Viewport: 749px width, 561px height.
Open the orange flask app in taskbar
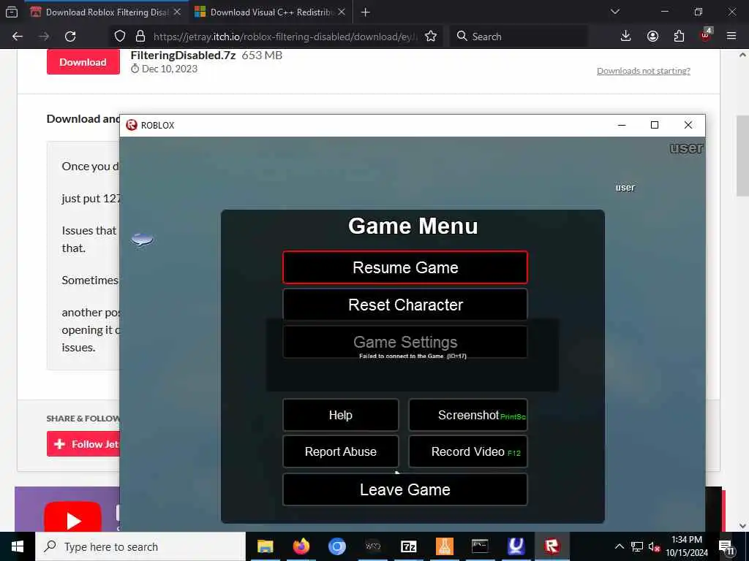tap(444, 546)
